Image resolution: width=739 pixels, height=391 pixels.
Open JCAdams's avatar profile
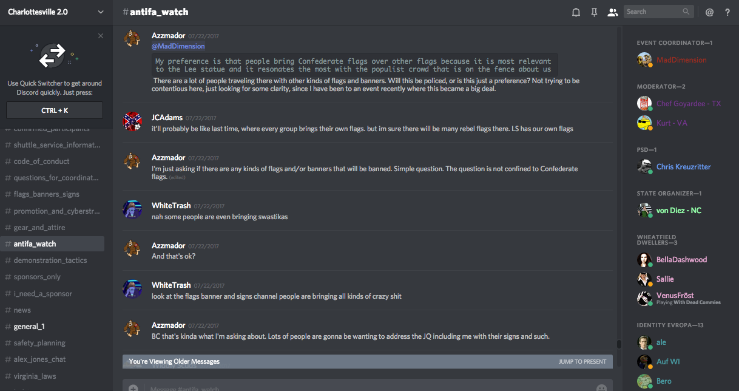pyautogui.click(x=132, y=121)
